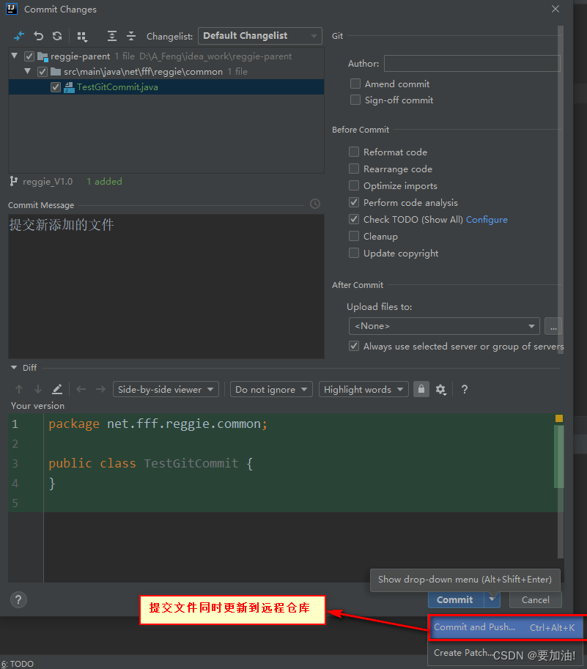Enable Reformat code checkbox

coord(354,152)
